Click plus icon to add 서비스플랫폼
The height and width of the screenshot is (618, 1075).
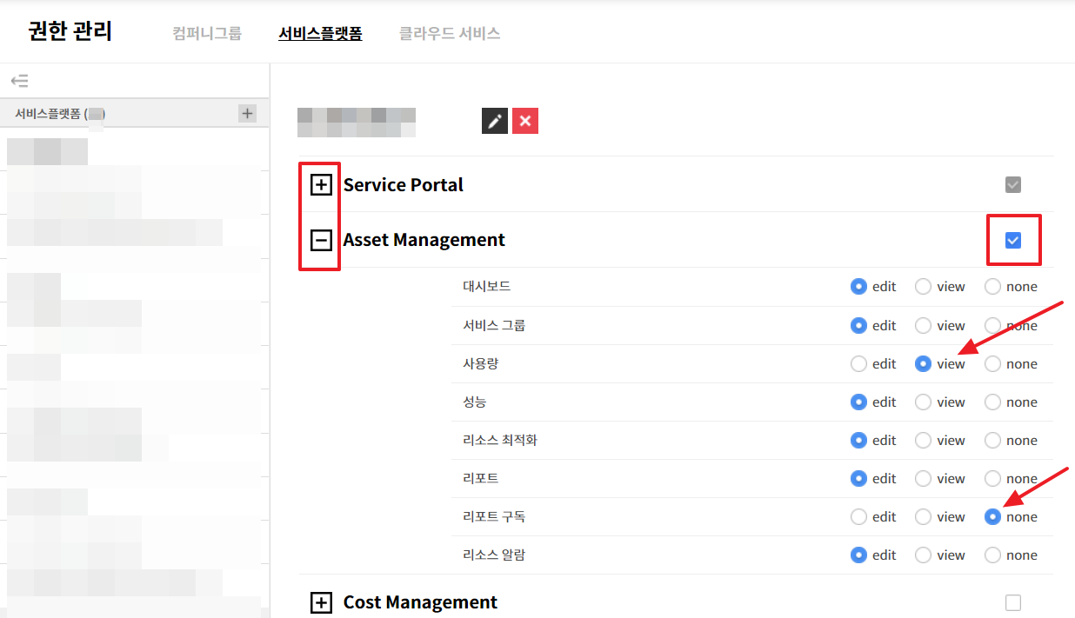247,113
